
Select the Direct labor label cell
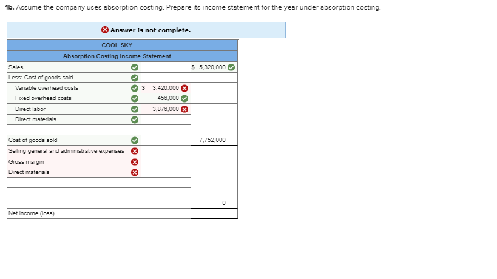point(74,109)
